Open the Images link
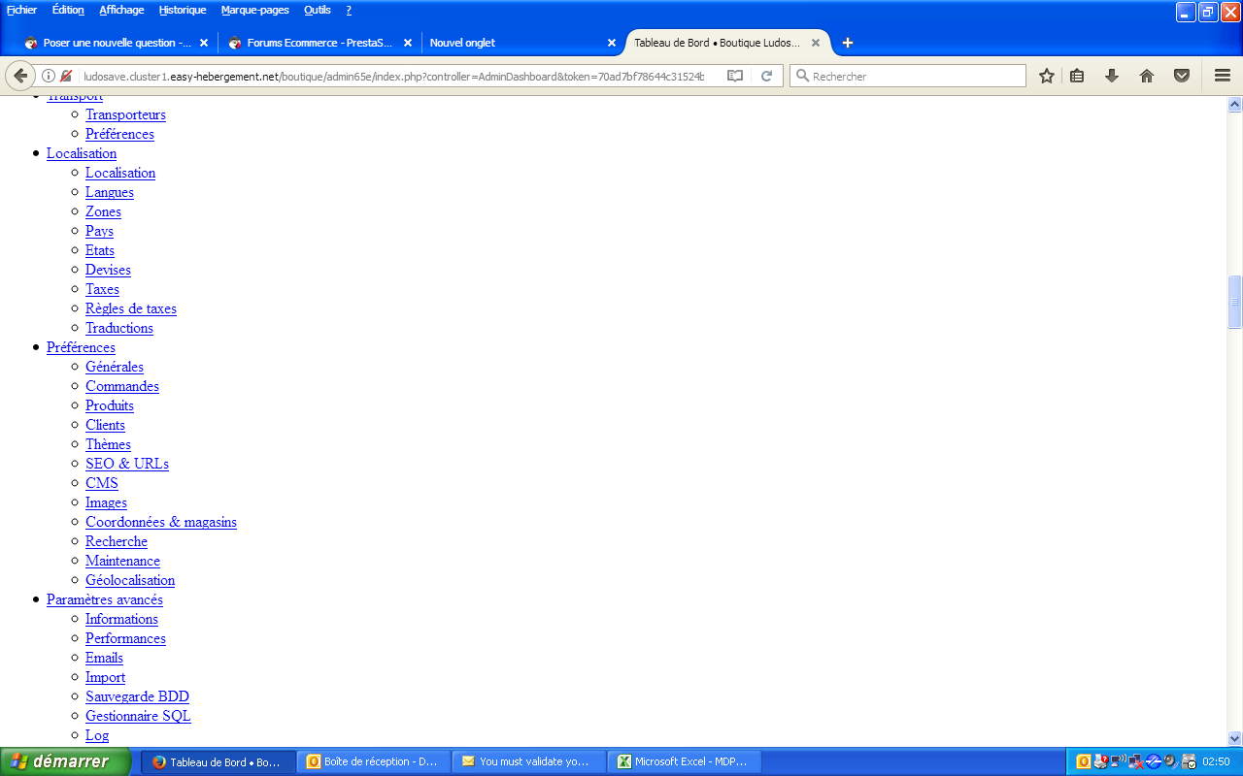This screenshot has height=776, width=1243. coord(106,502)
